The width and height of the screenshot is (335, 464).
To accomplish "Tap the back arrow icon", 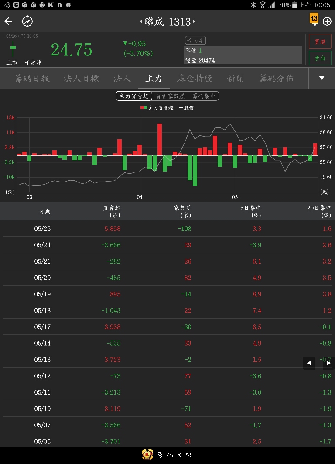I will click(9, 21).
